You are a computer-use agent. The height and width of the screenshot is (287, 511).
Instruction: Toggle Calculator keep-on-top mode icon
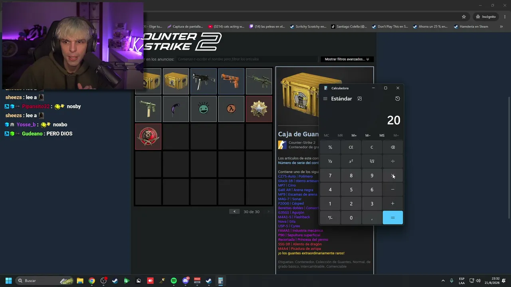[x=360, y=99]
